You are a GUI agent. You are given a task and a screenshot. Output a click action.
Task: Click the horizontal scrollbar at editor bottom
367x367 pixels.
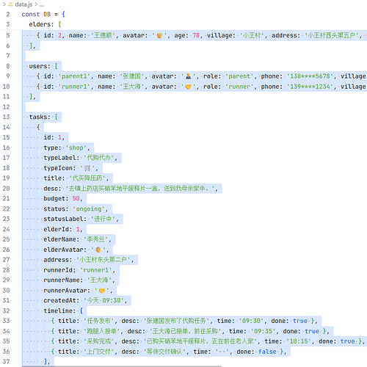(x=122, y=366)
